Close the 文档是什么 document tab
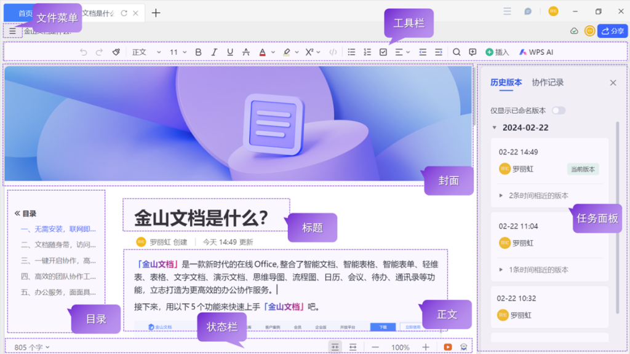The width and height of the screenshot is (630, 354). 136,14
